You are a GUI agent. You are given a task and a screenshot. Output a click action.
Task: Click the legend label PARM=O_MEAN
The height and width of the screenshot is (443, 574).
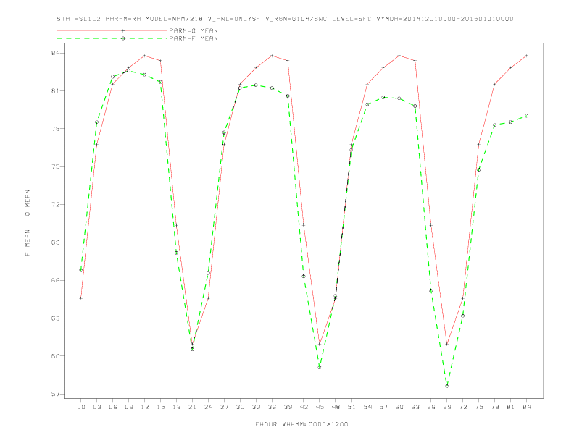tap(194, 30)
